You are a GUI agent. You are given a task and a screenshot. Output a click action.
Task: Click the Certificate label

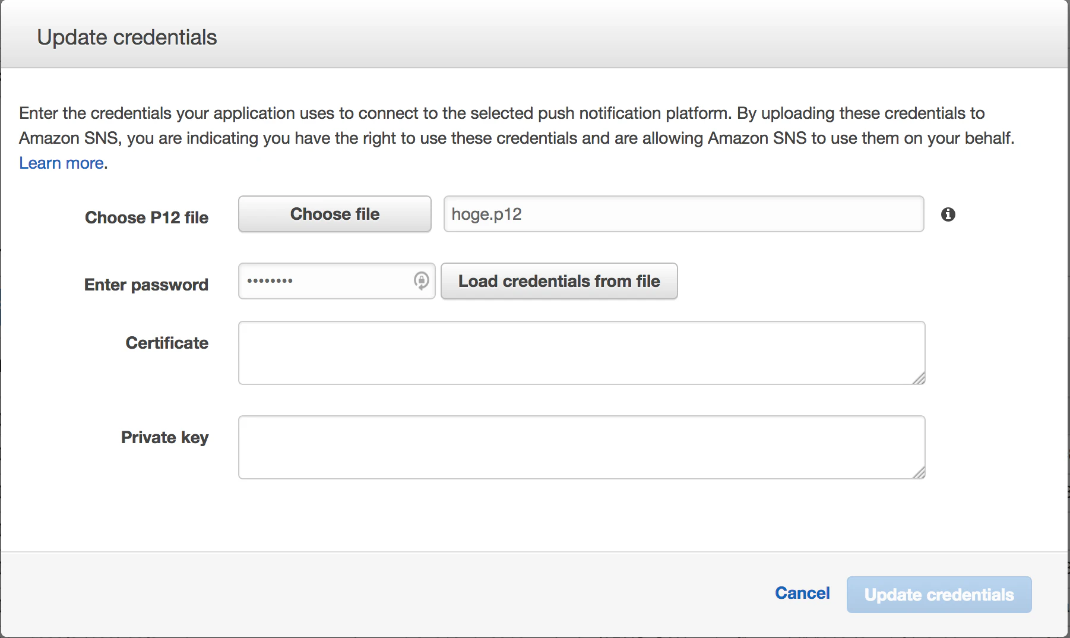[167, 343]
